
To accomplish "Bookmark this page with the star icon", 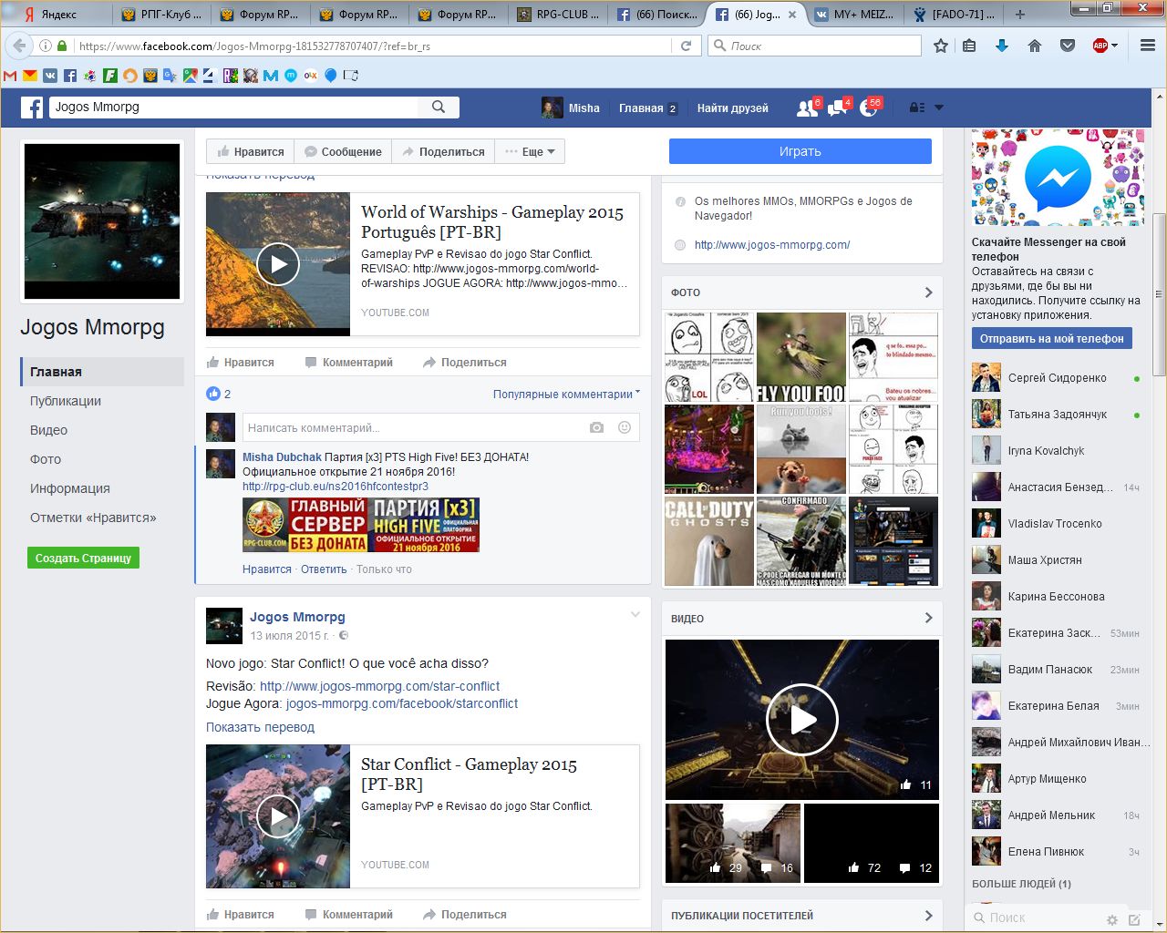I will (941, 46).
